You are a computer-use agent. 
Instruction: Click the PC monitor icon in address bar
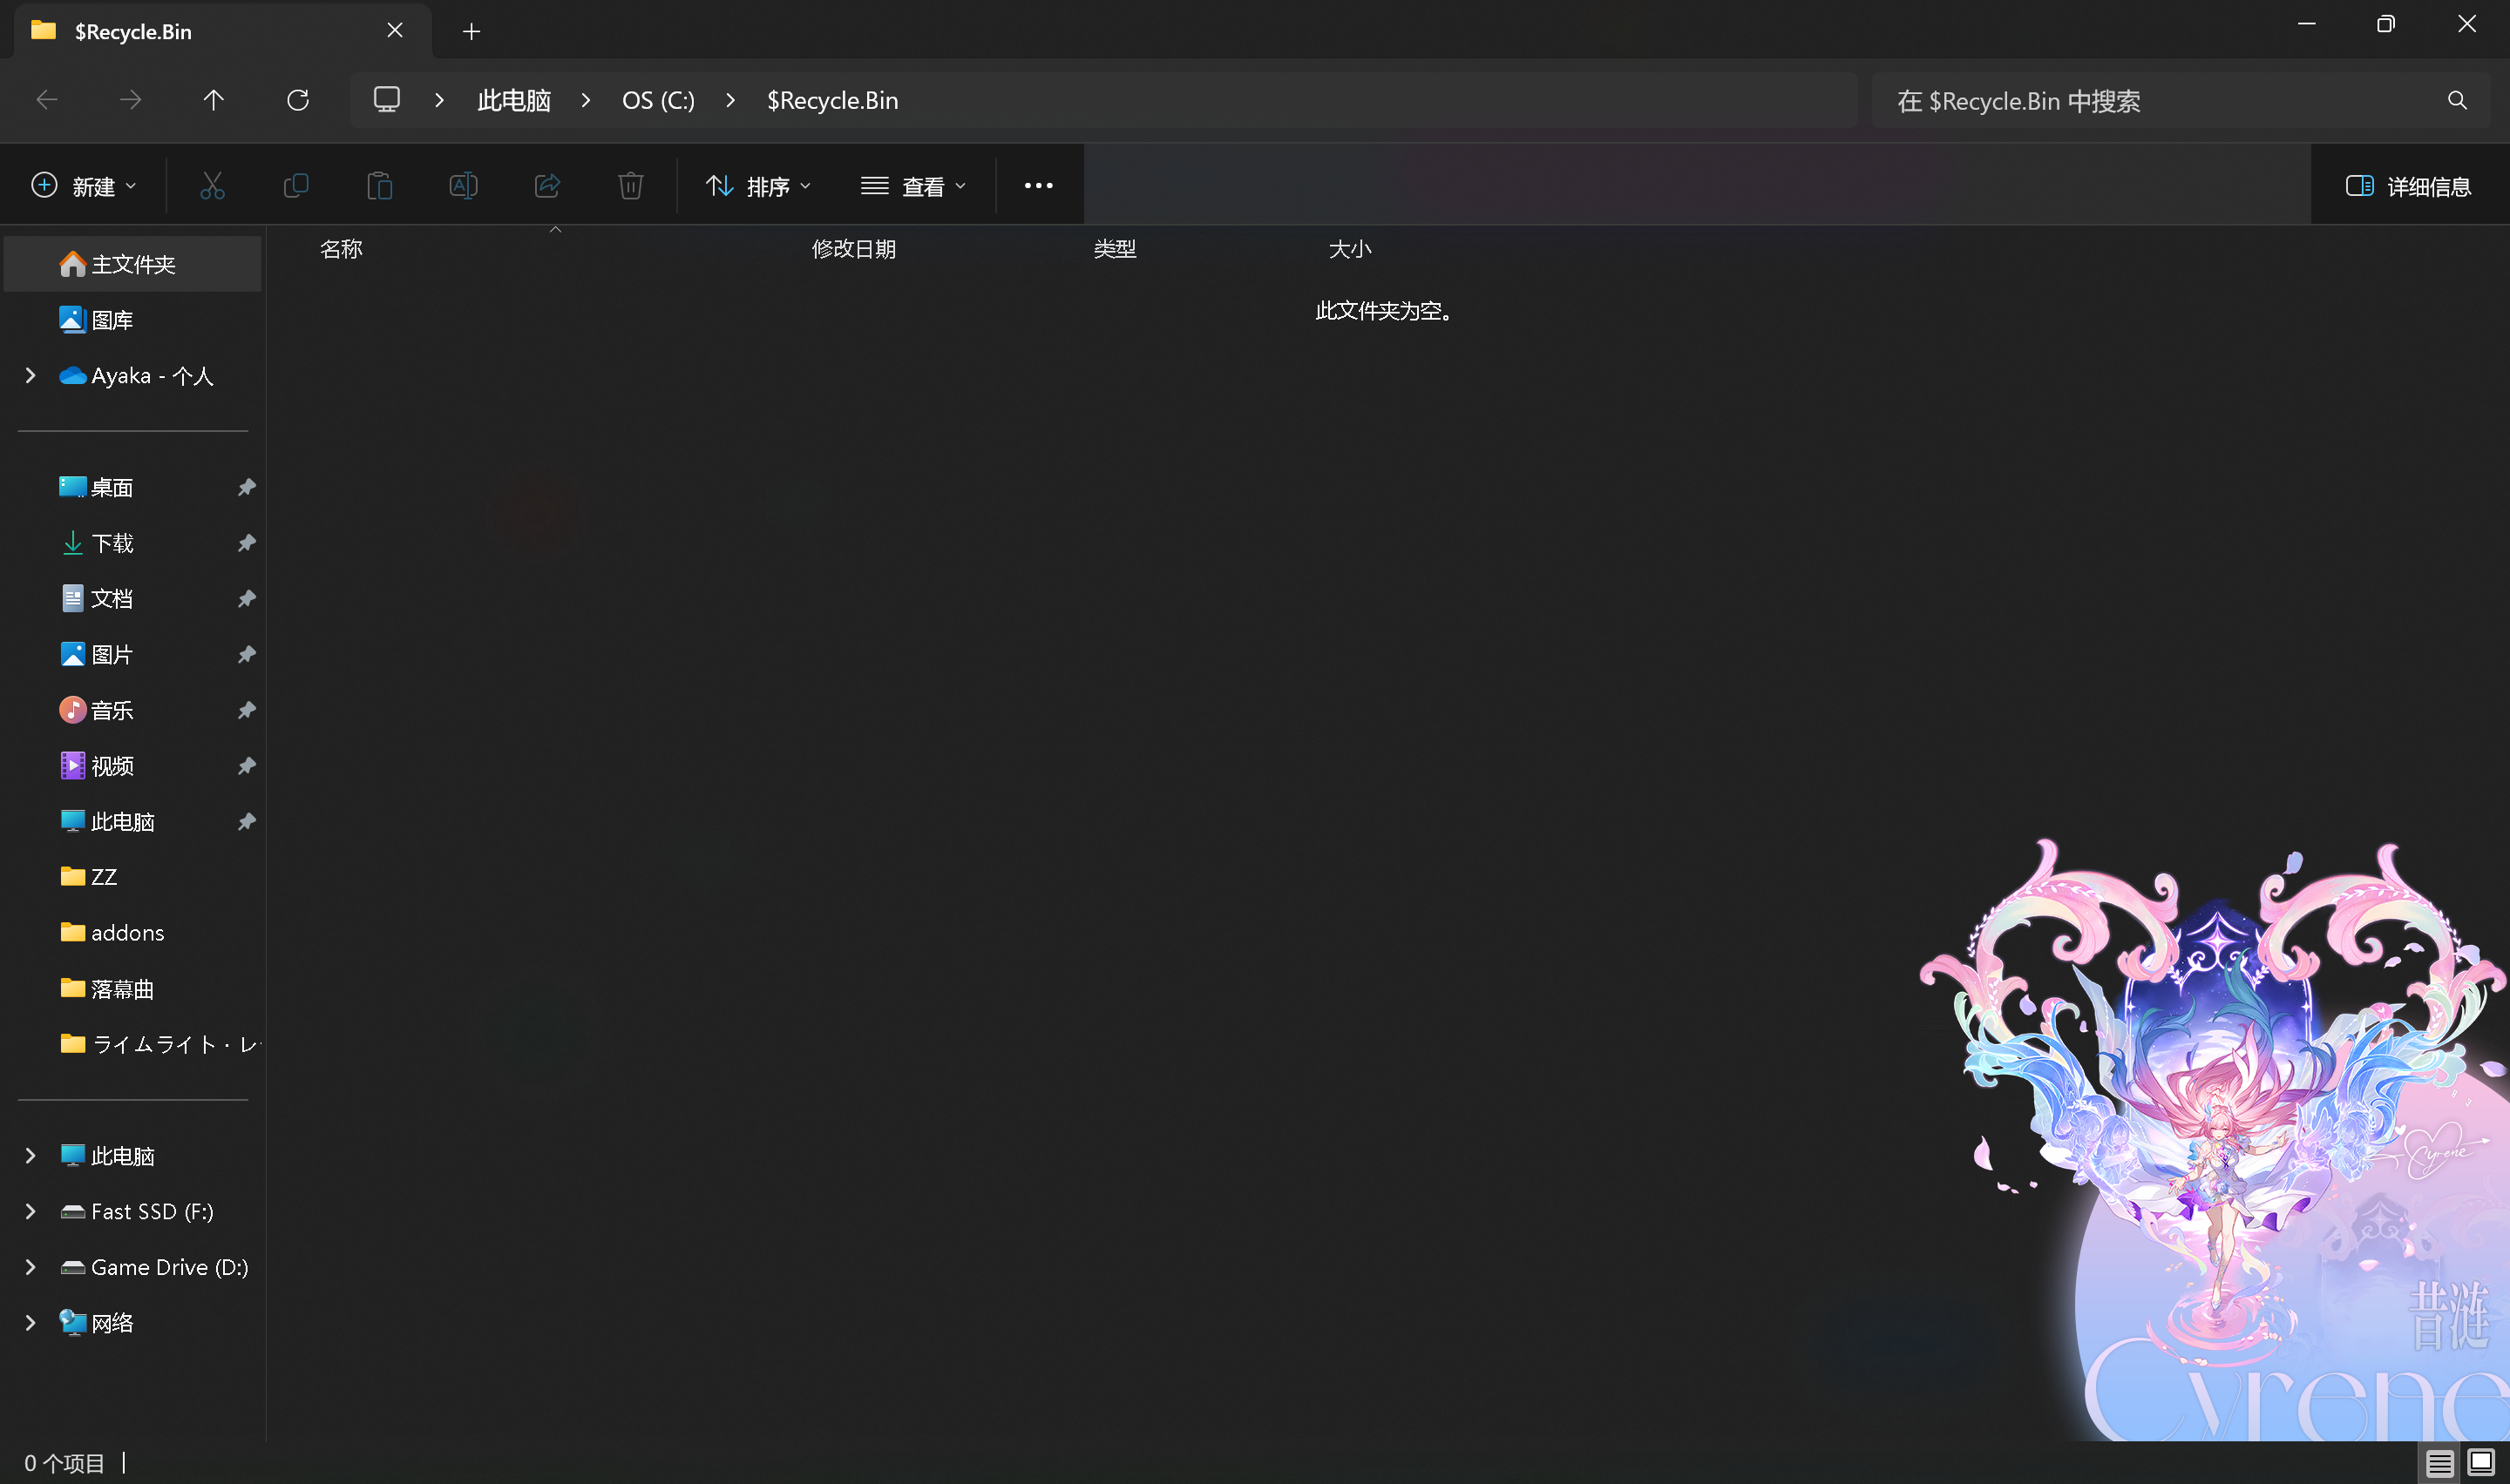(386, 100)
